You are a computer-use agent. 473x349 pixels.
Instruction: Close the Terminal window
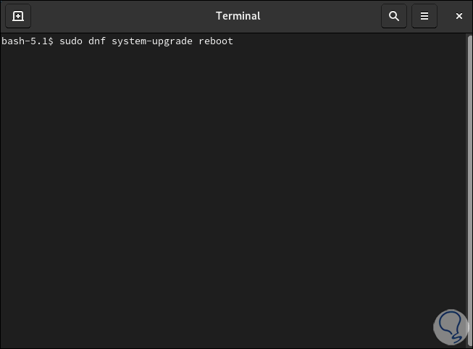[459, 16]
